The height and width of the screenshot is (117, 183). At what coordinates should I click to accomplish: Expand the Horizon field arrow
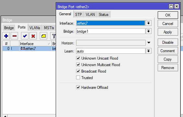click(149, 43)
